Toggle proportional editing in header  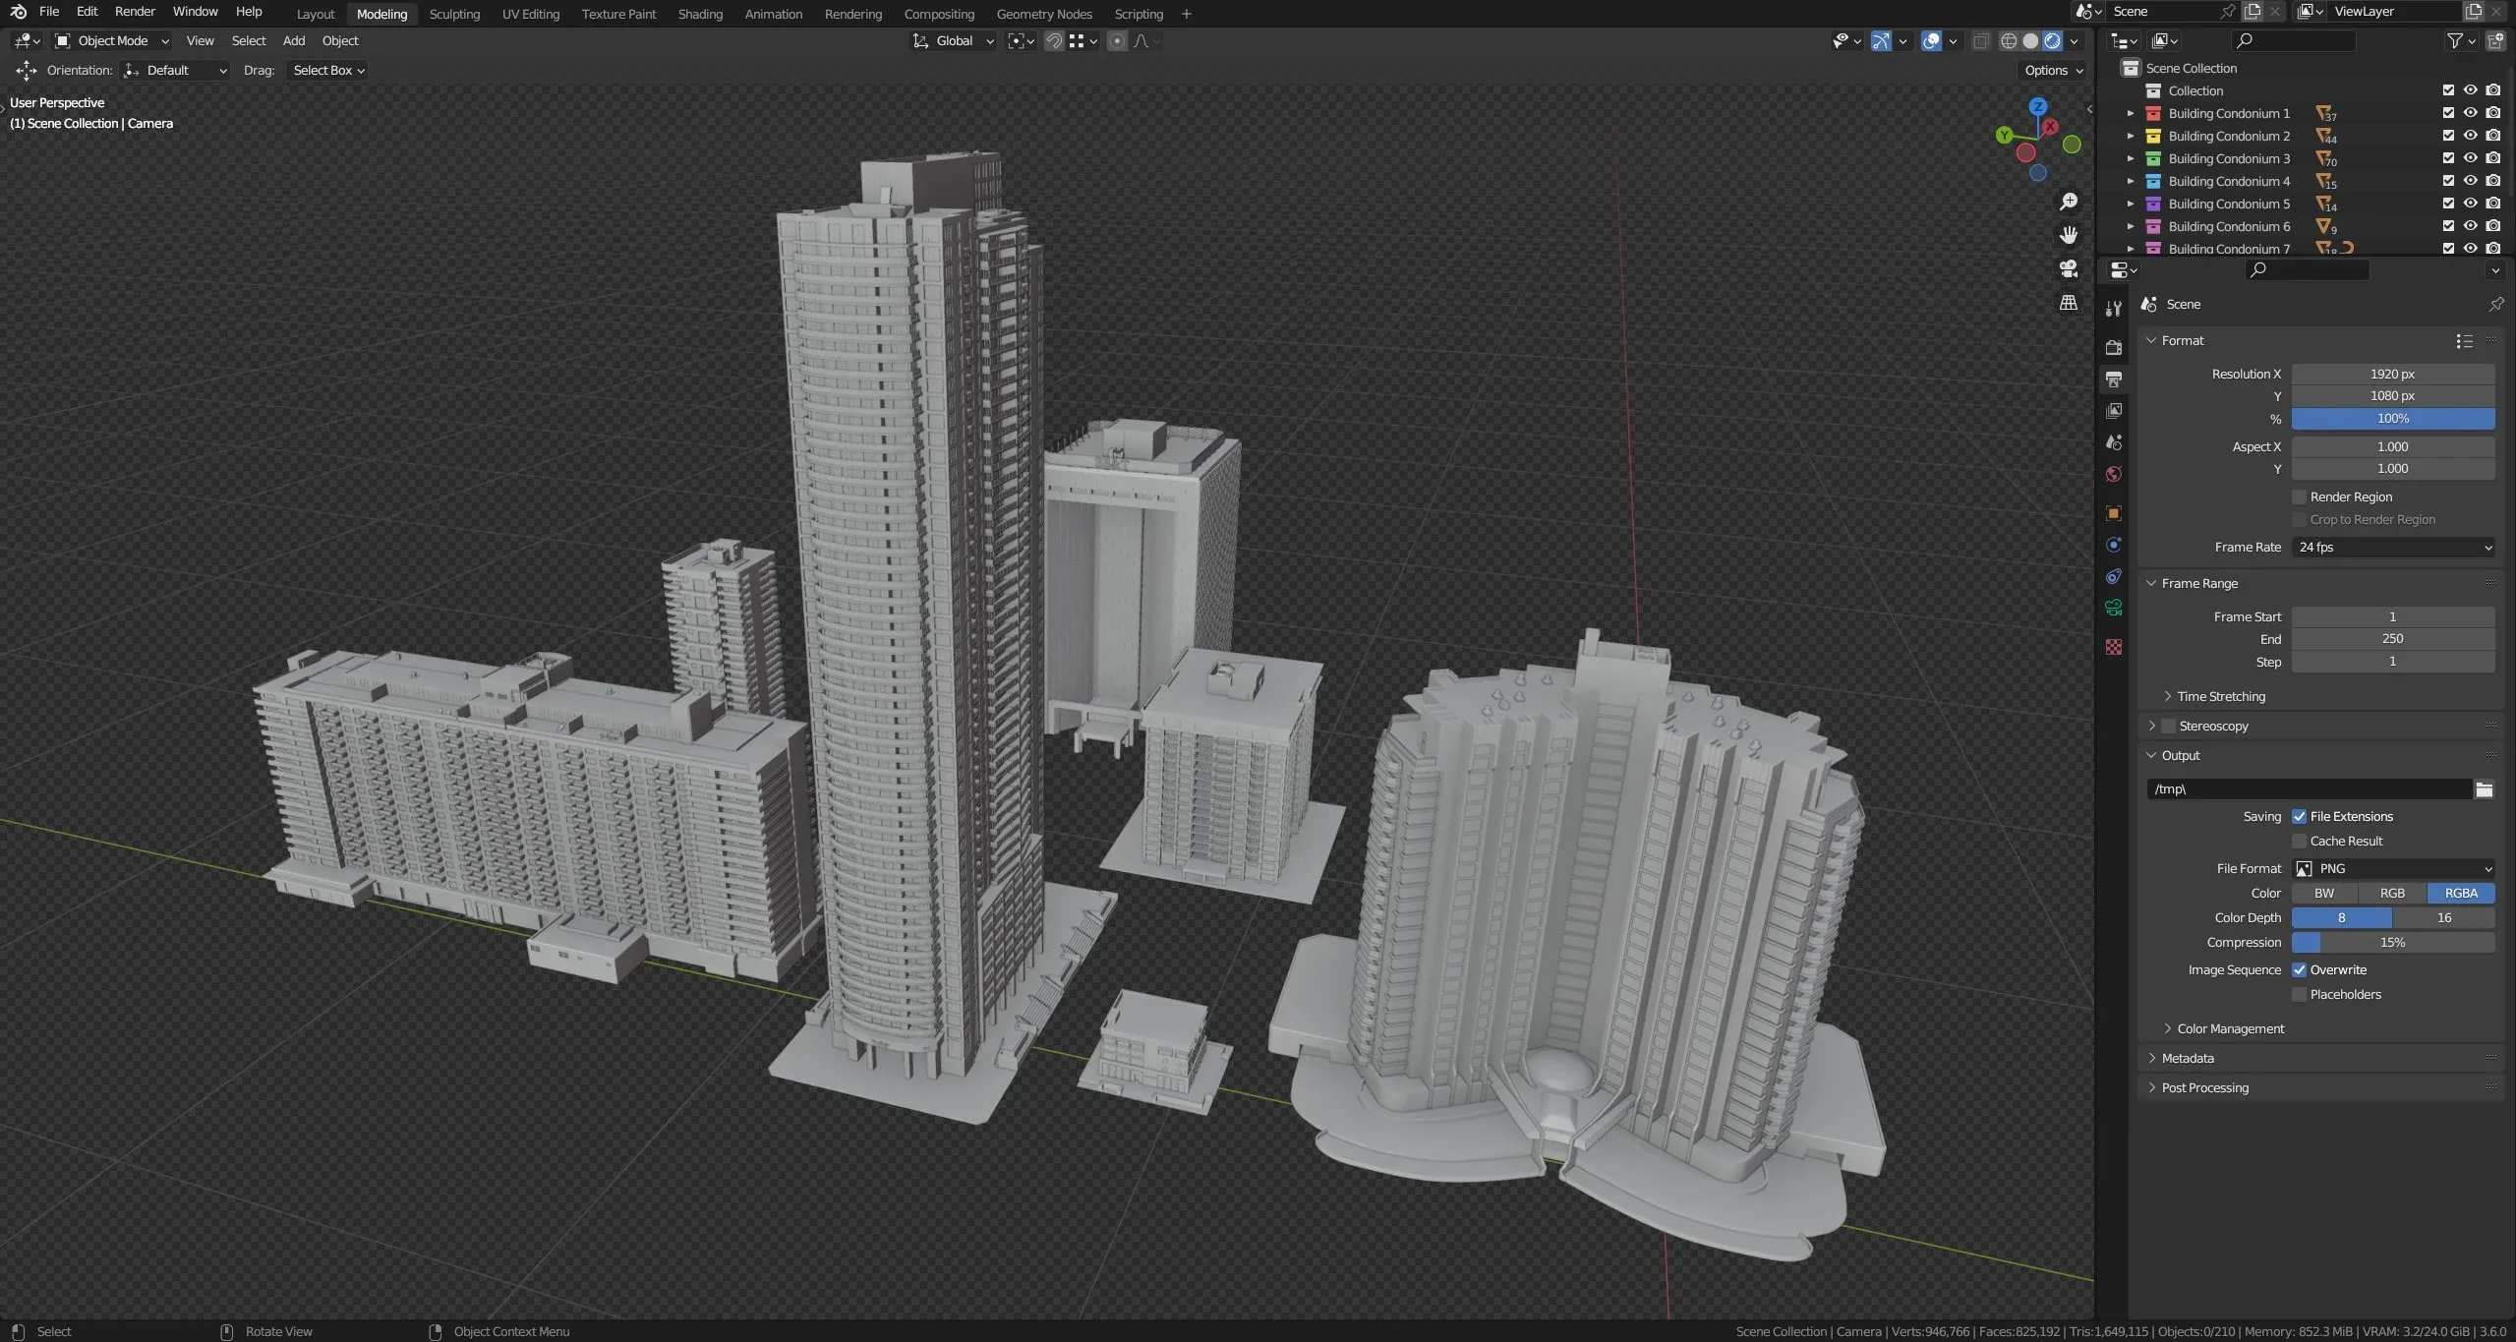click(1117, 40)
